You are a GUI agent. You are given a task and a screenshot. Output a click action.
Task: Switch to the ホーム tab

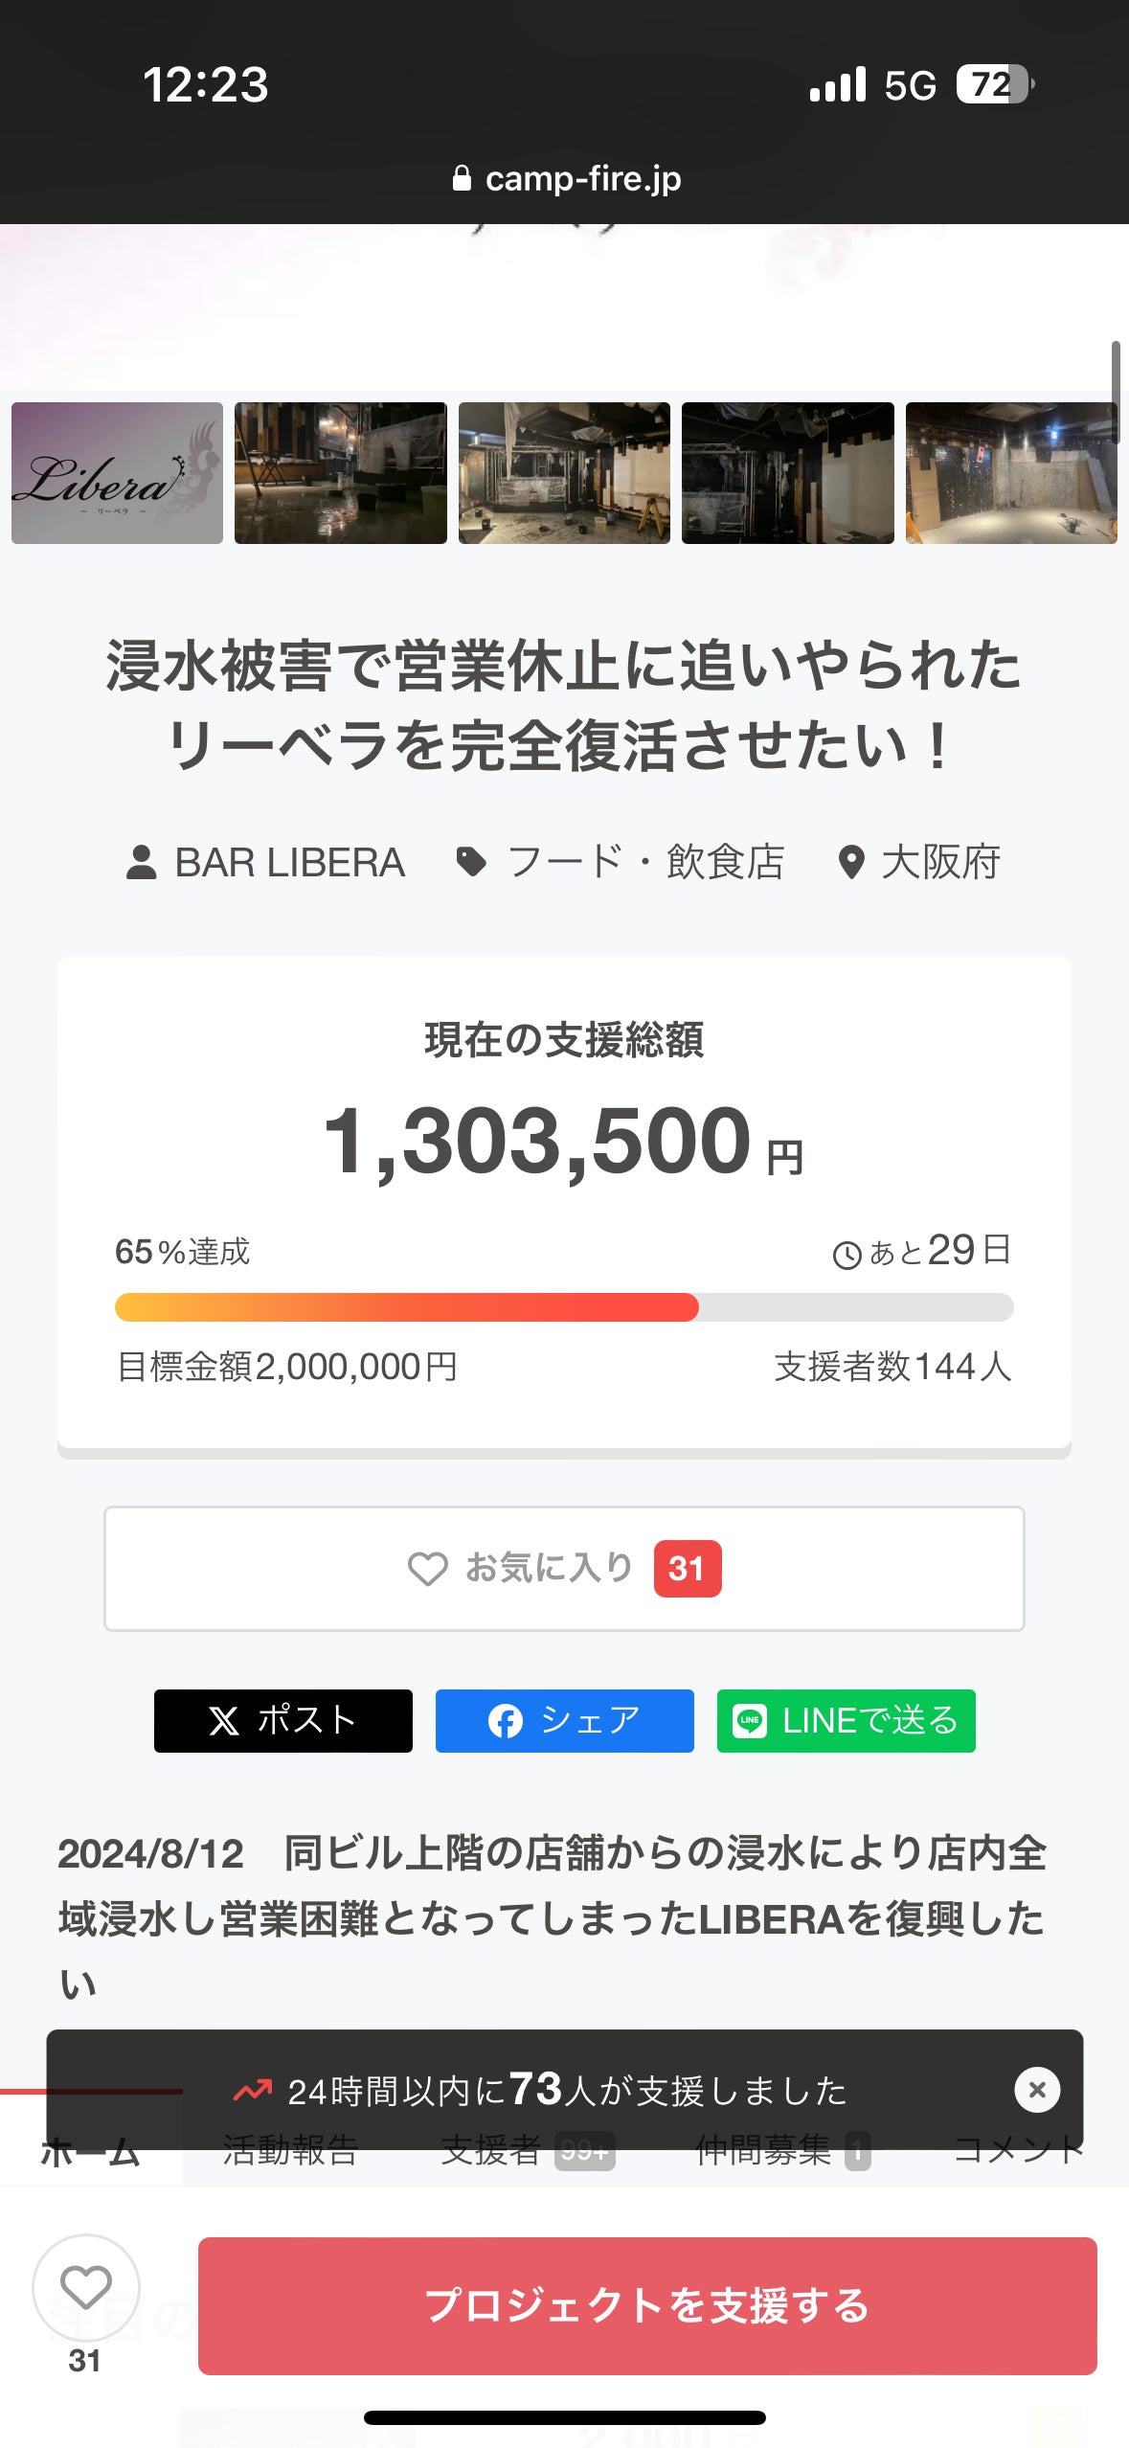tap(90, 2153)
